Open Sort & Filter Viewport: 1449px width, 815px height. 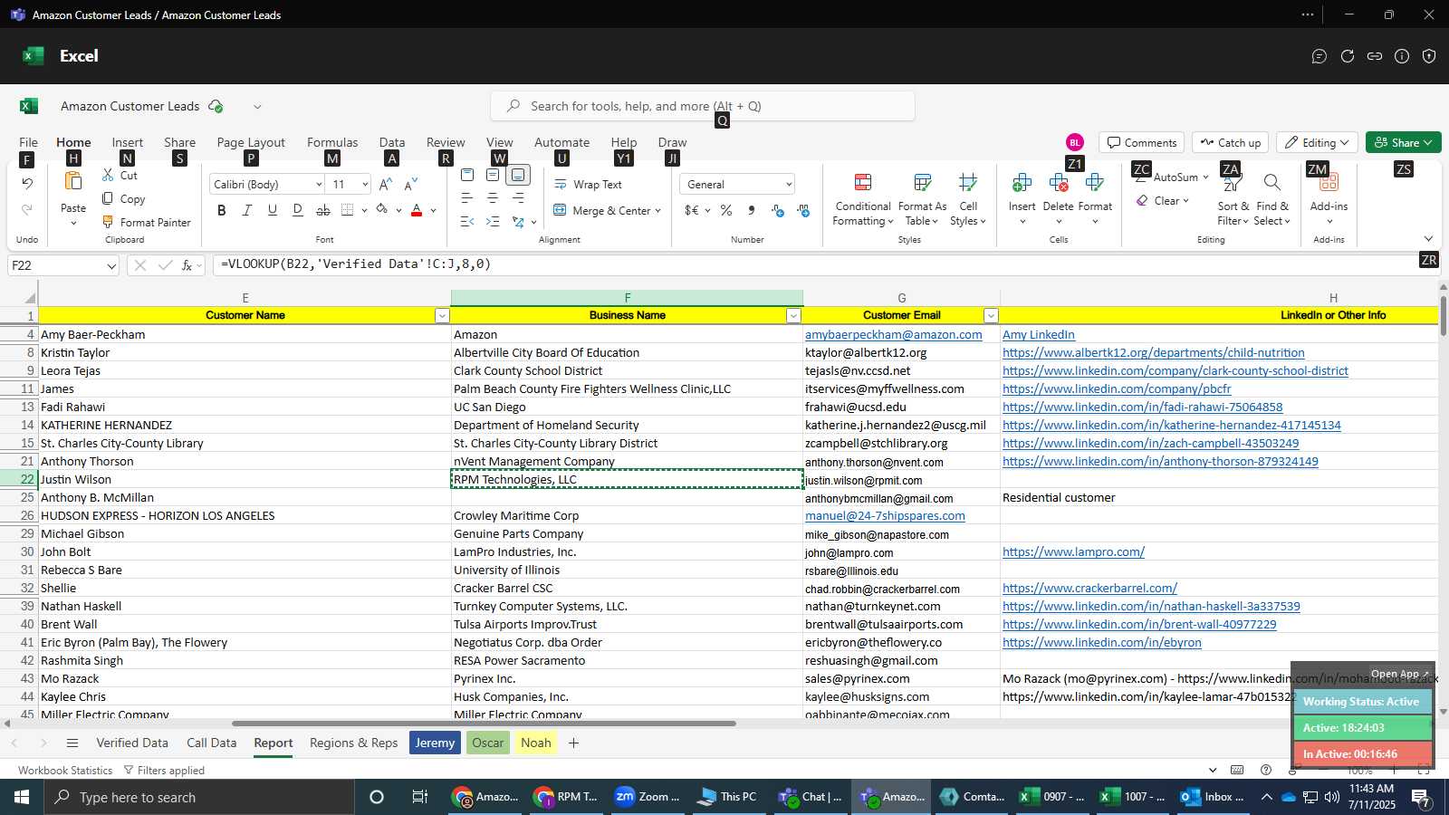pyautogui.click(x=1233, y=200)
